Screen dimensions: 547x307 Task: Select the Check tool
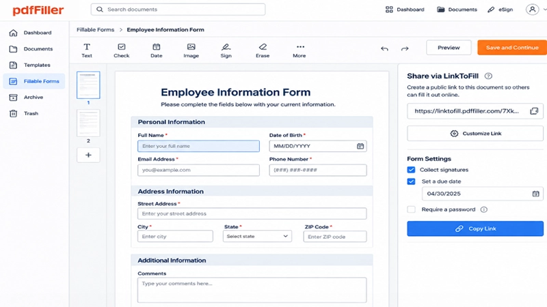(x=122, y=50)
